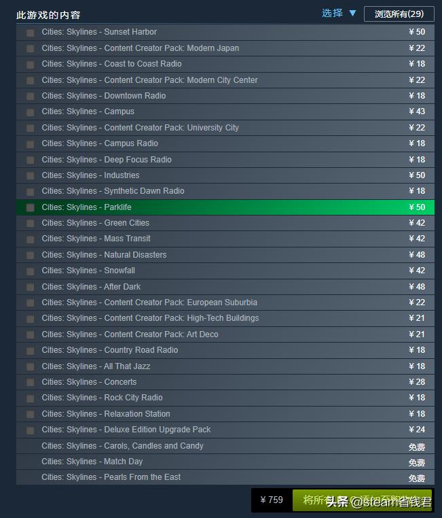Tick the European Suburbia checkbox

pyautogui.click(x=30, y=303)
